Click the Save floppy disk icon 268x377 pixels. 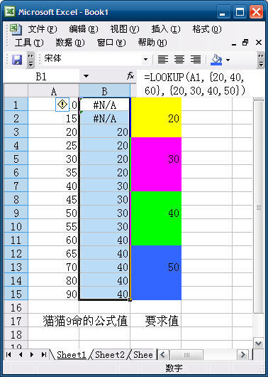(x=17, y=59)
